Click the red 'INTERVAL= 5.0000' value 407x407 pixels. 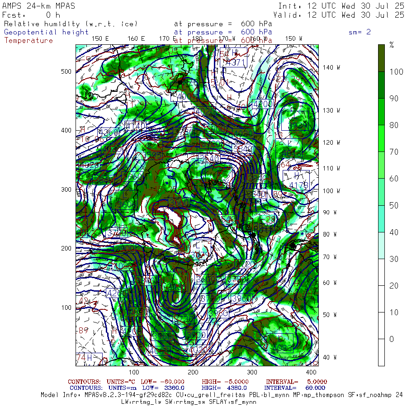click(296, 382)
